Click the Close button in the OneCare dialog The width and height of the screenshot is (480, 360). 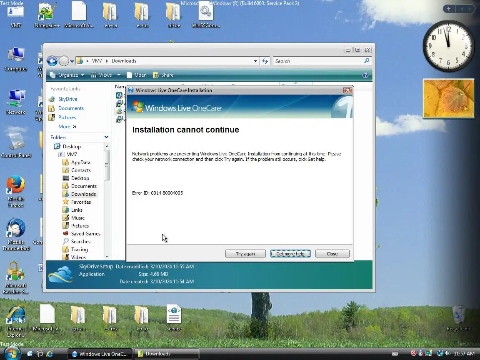point(332,253)
